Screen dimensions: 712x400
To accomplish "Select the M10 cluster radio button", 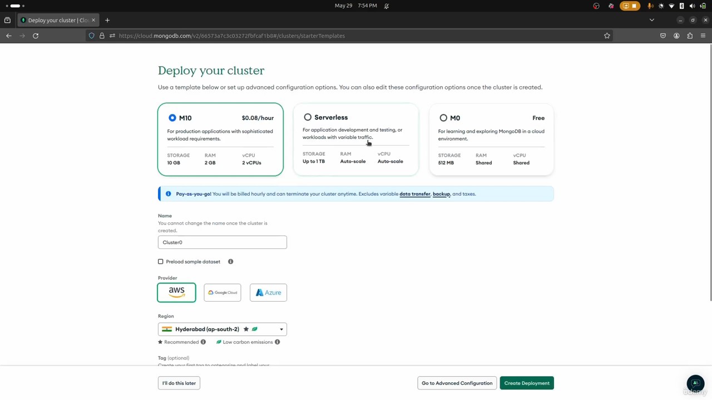I will coord(172,118).
